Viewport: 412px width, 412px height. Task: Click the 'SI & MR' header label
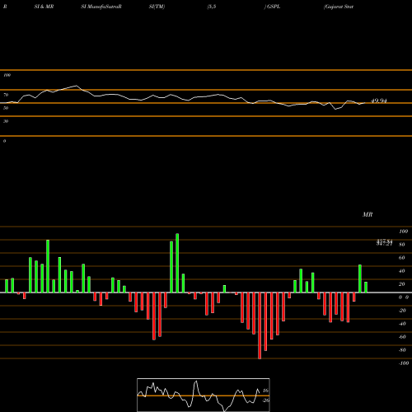(x=44, y=7)
